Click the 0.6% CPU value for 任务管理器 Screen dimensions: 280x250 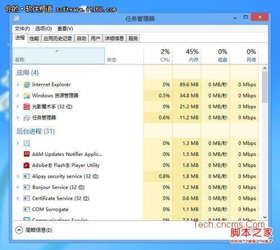164,118
